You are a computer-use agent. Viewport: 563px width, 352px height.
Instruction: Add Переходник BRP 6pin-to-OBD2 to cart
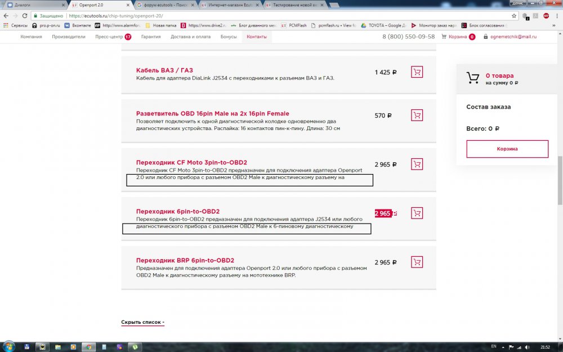pyautogui.click(x=417, y=262)
